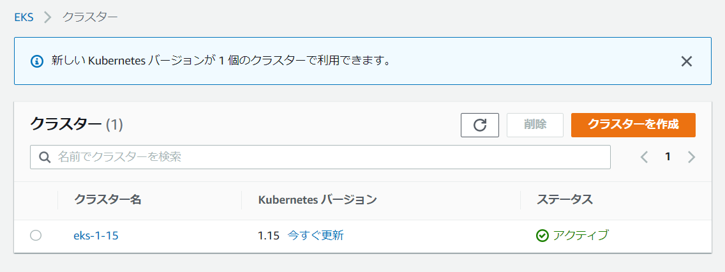Click the EKS breadcrumb link

point(24,17)
